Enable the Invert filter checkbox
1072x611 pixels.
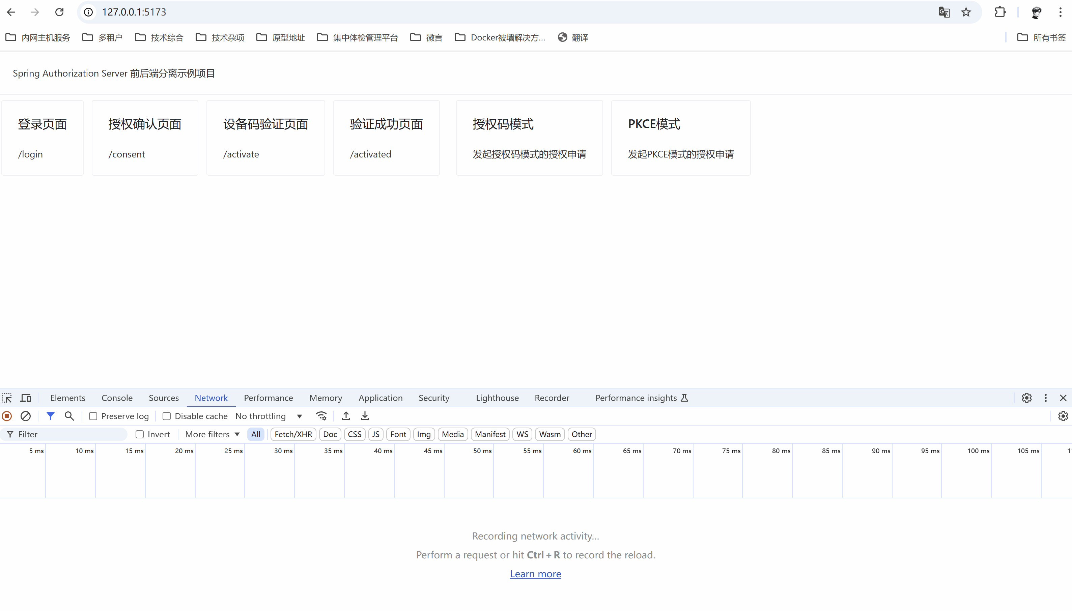[140, 434]
